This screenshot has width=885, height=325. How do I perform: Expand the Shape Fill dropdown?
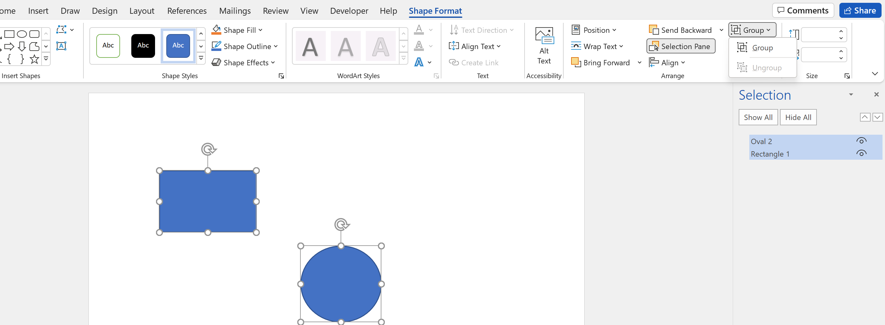260,30
